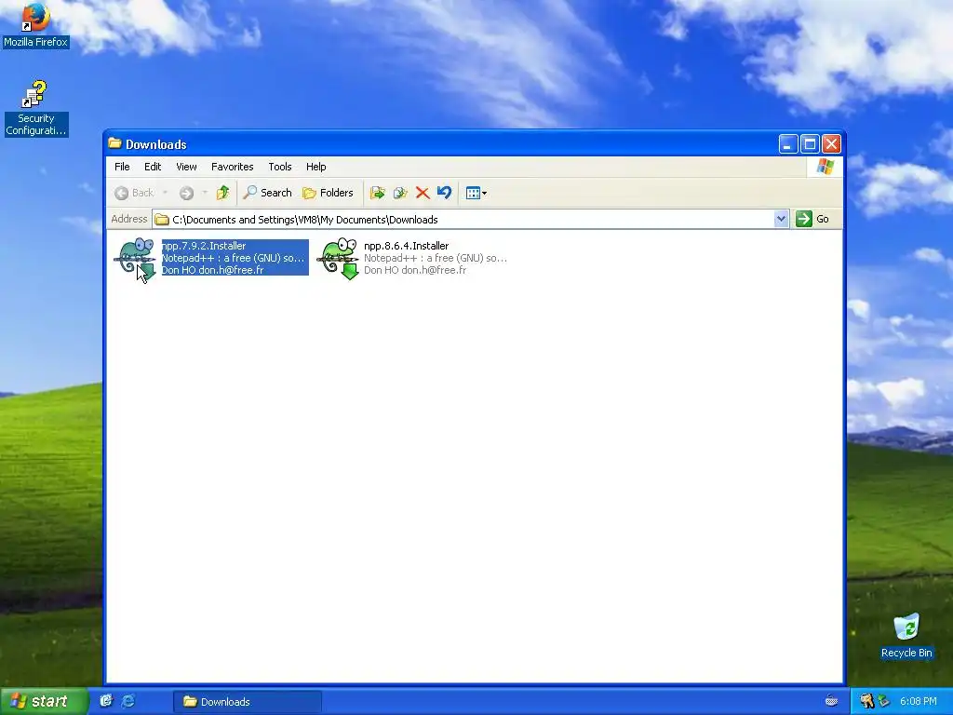Click the npp.7.9.2.Installer file name
This screenshot has height=715, width=953.
204,246
